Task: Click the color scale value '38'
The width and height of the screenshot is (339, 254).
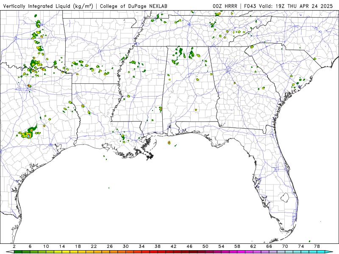Action: coord(158,246)
